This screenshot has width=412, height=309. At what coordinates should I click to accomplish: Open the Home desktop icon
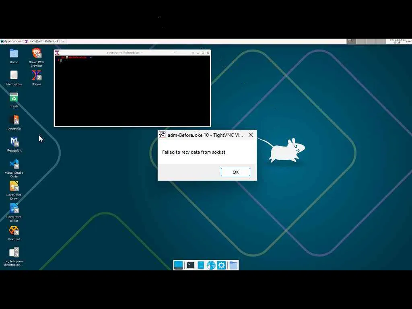tap(14, 56)
